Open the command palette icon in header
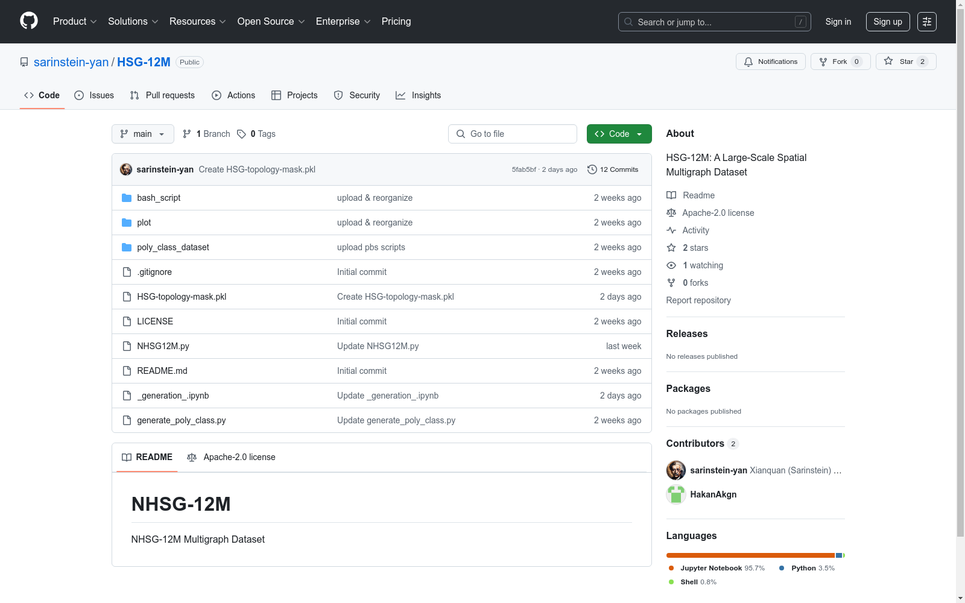The width and height of the screenshot is (965, 603). click(x=927, y=22)
